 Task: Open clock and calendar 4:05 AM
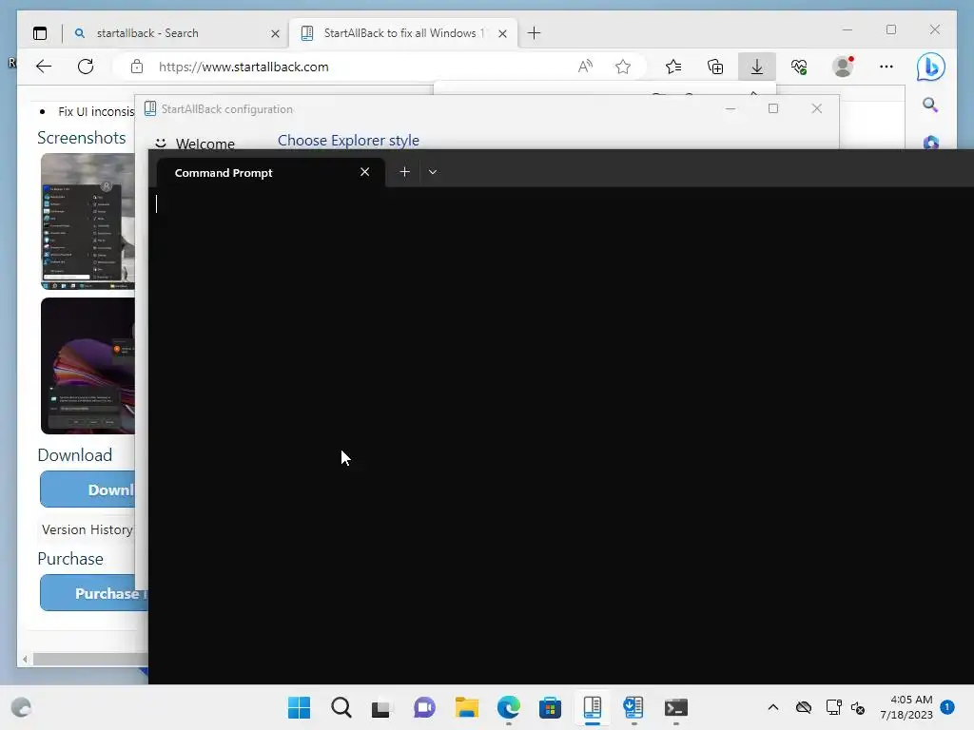click(x=906, y=707)
